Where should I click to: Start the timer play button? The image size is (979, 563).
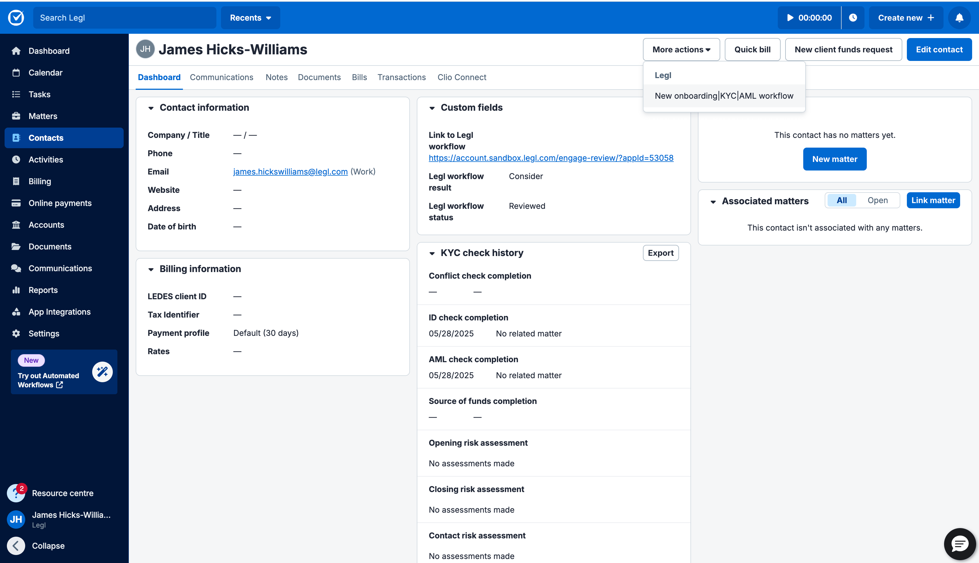(x=790, y=18)
